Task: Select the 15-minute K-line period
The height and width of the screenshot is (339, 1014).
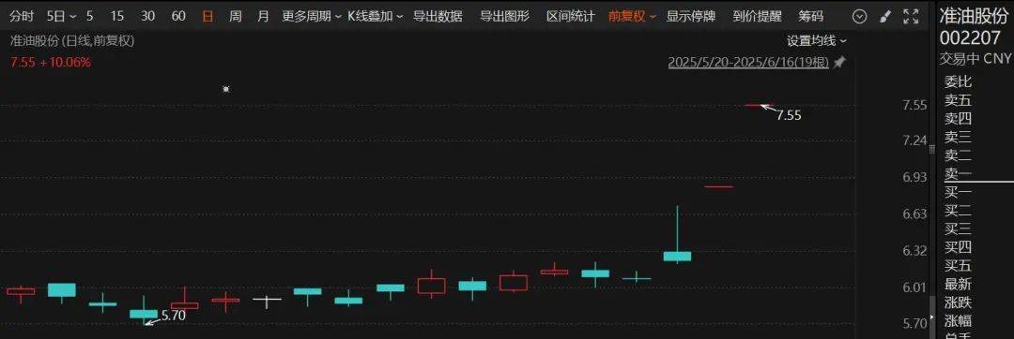Action: (x=117, y=17)
